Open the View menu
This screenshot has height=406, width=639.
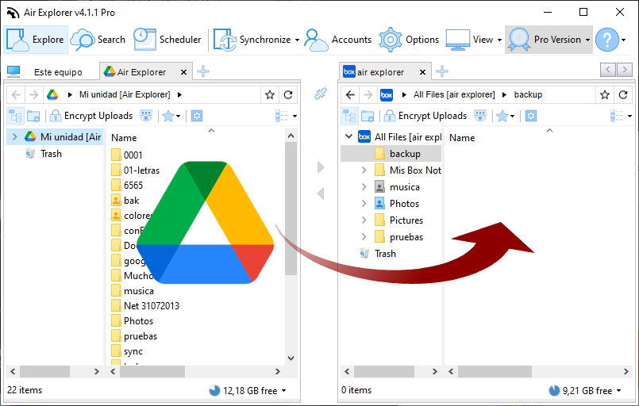pos(474,40)
